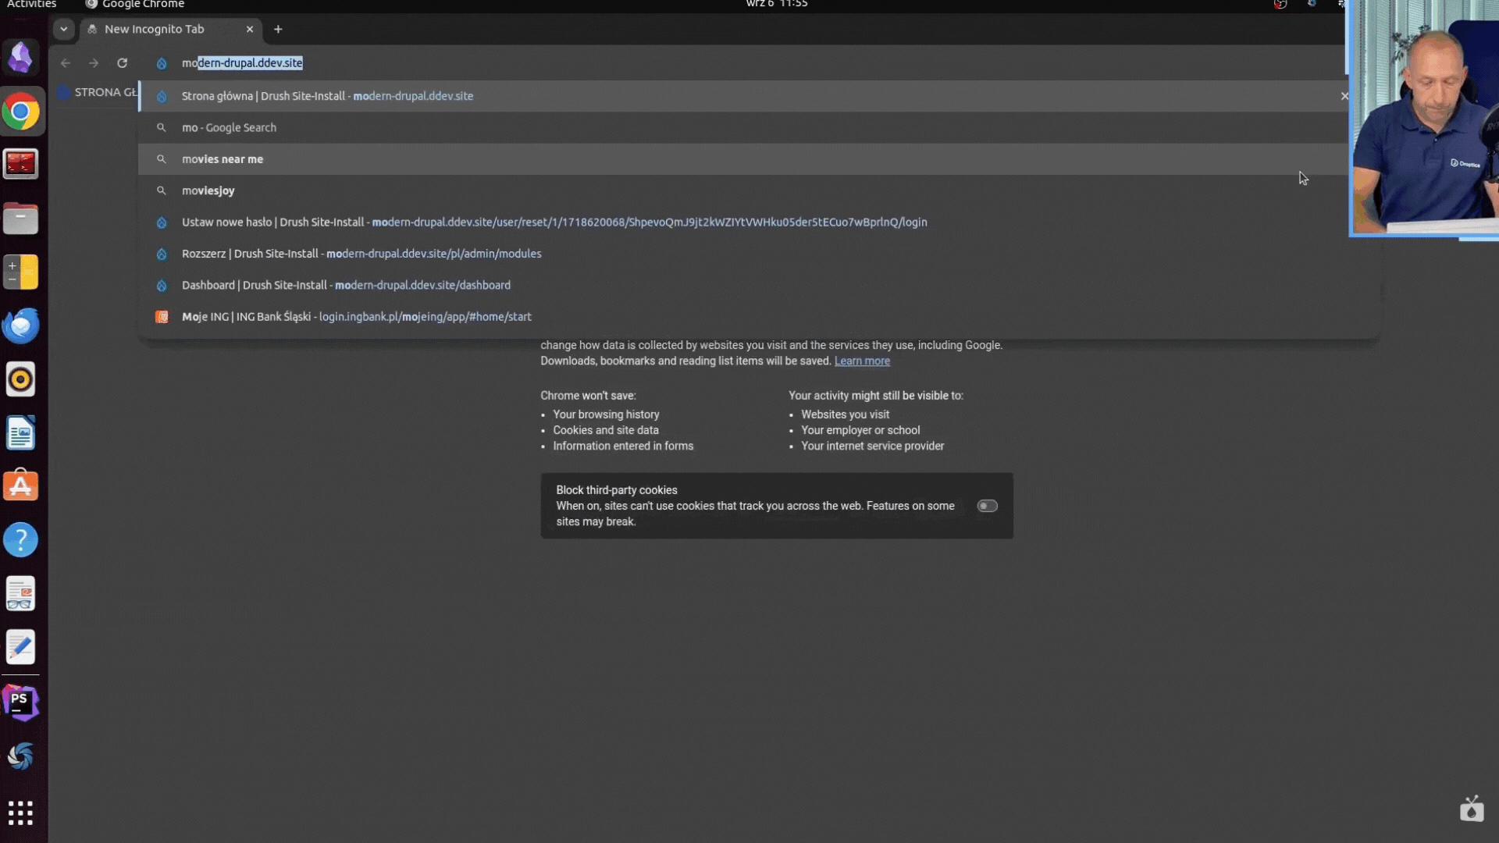The image size is (1499, 843).
Task: Launch the terminal app in the dock
Action: click(21, 164)
